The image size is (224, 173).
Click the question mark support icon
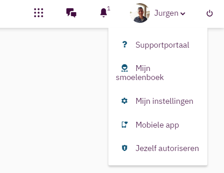[x=125, y=44]
